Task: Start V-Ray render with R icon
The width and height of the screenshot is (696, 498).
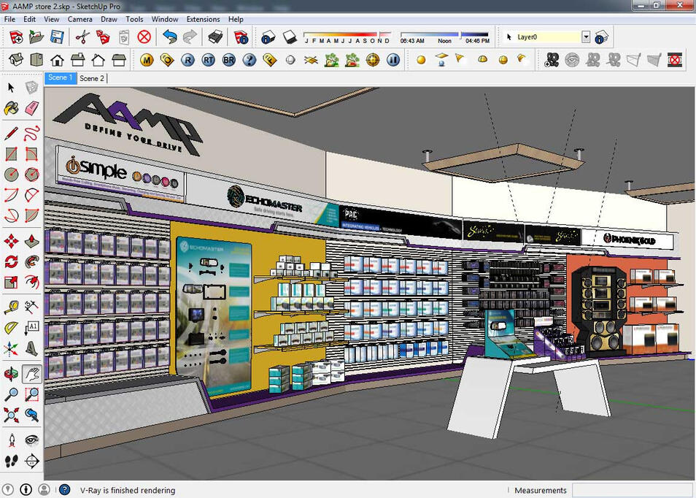Action: 188,60
